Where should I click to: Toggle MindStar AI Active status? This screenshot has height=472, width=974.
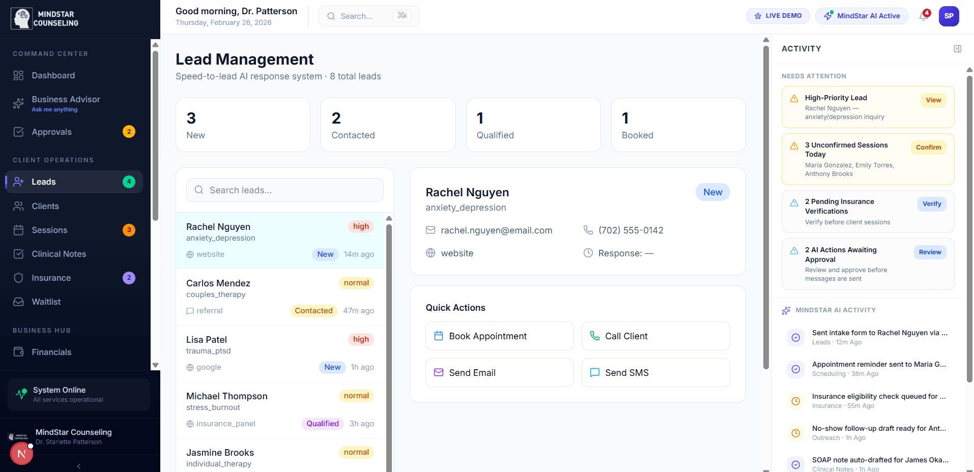(862, 16)
